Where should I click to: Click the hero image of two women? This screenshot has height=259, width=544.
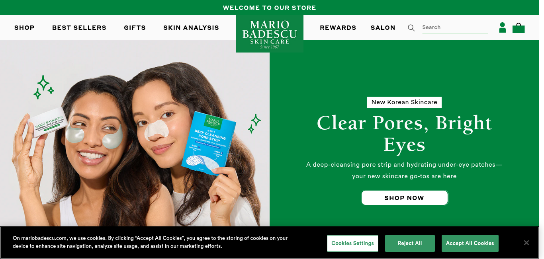135,133
